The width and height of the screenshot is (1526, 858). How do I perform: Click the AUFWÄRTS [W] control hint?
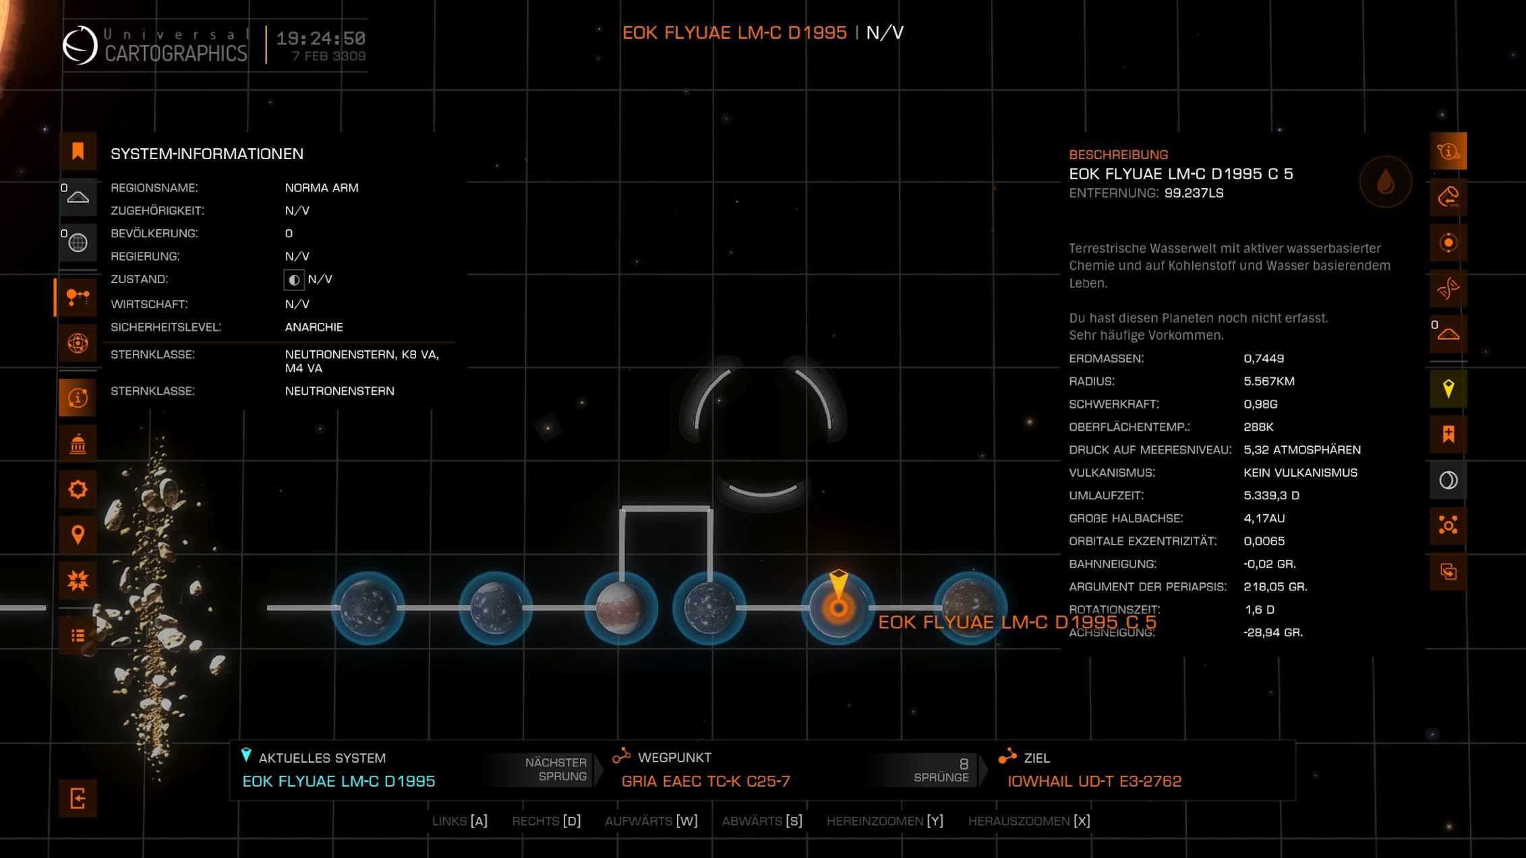tap(651, 821)
